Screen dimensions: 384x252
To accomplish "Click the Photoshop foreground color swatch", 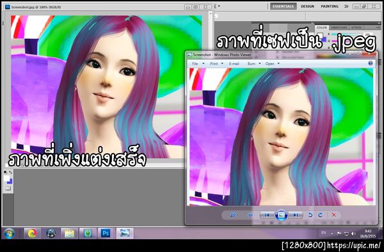I will tap(6, 179).
